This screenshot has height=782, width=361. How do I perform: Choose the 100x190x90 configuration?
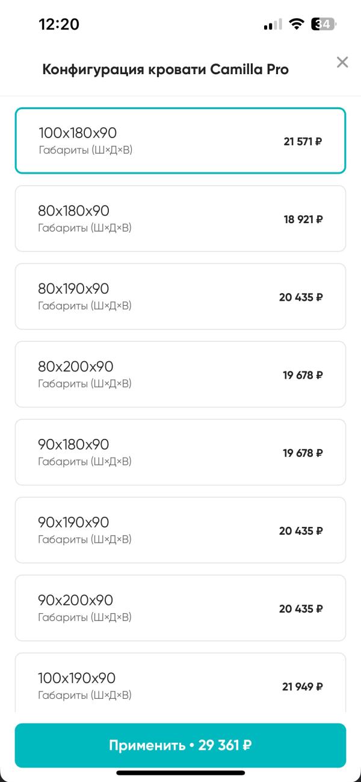click(180, 684)
